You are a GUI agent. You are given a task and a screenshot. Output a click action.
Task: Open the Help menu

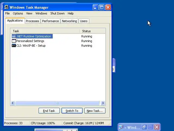pos(71,13)
